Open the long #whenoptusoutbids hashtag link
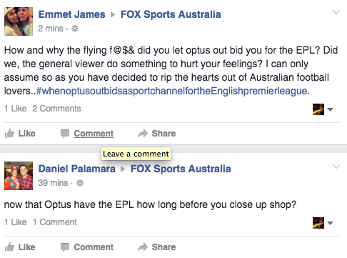This screenshot has width=347, height=258. 171,91
